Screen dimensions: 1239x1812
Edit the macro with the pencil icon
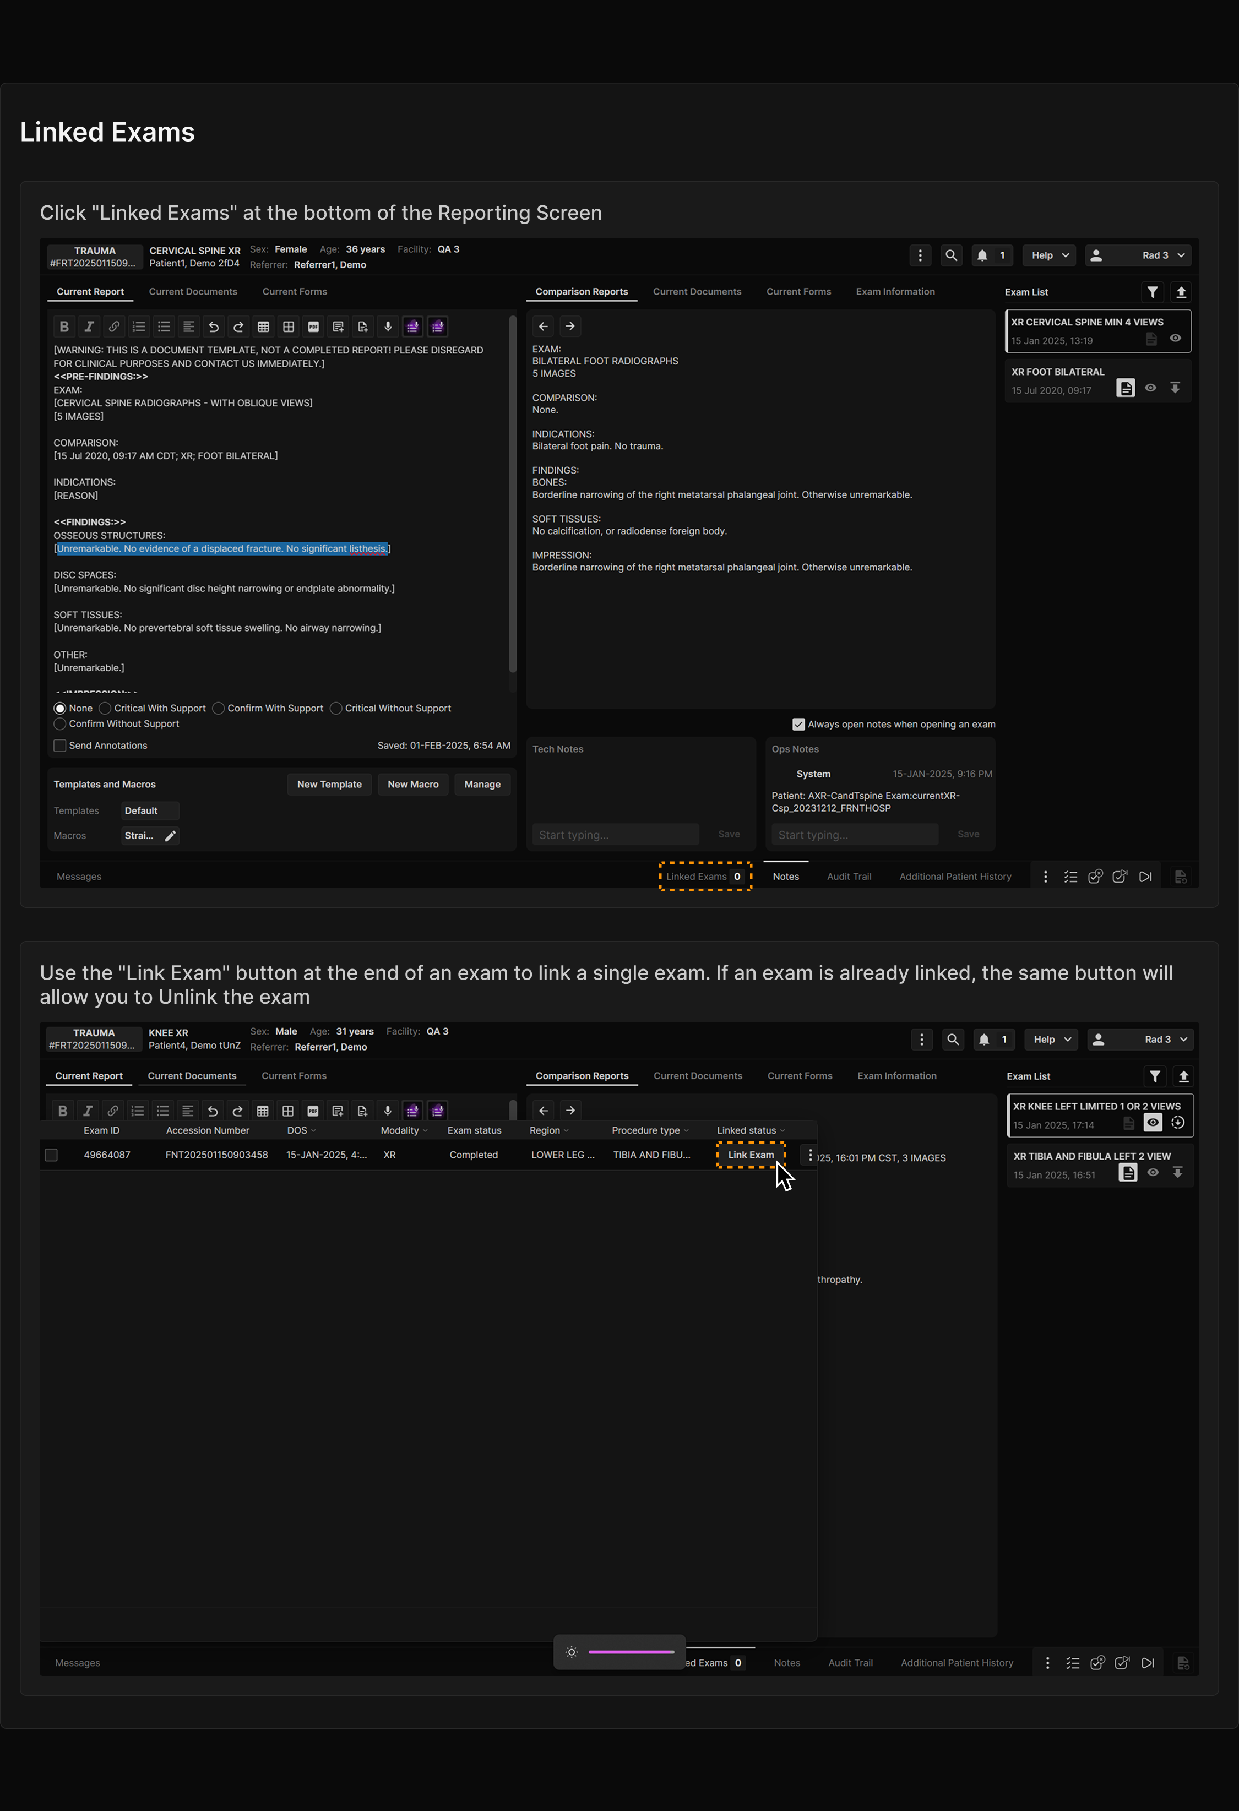[x=171, y=836]
